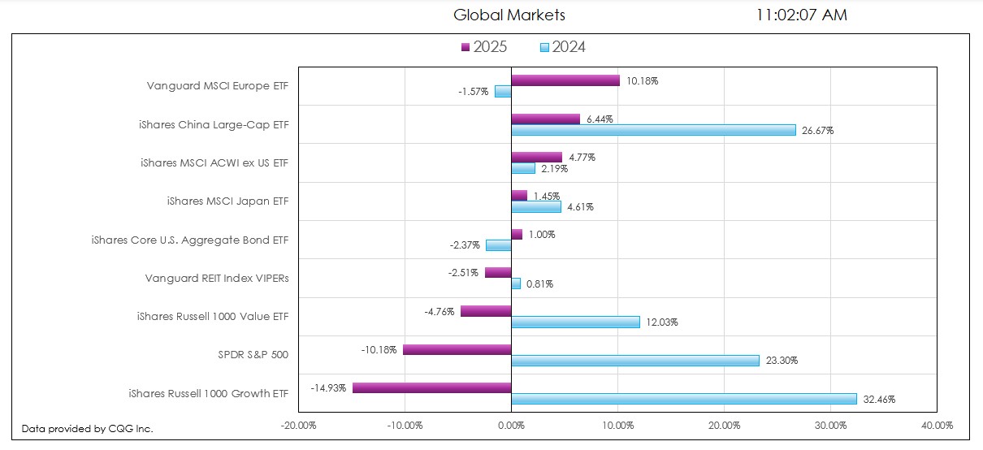Image resolution: width=983 pixels, height=450 pixels.
Task: Click the Global Markets chart title
Action: click(509, 15)
